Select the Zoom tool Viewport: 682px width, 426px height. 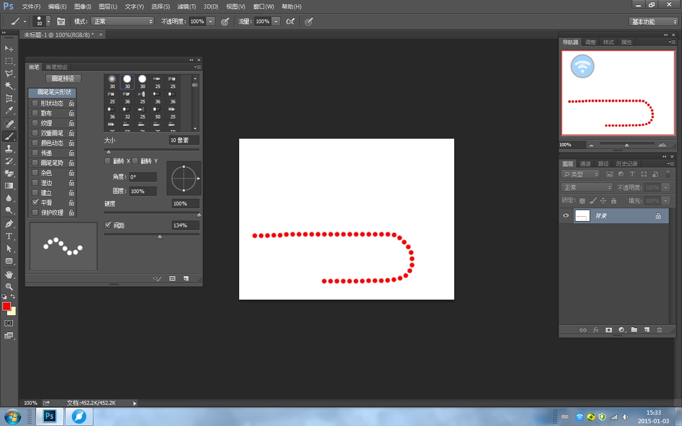point(9,287)
